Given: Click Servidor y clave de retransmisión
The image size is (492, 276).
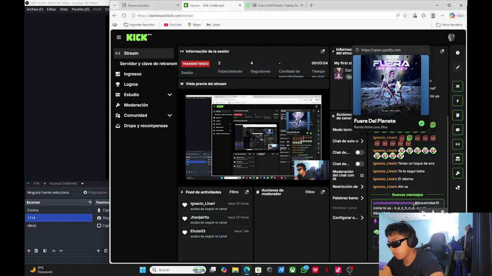Looking at the screenshot, I should tap(148, 64).
